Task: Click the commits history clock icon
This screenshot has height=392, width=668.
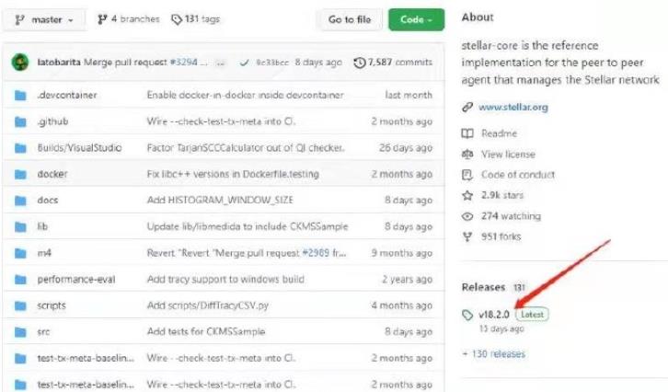Action: 360,63
